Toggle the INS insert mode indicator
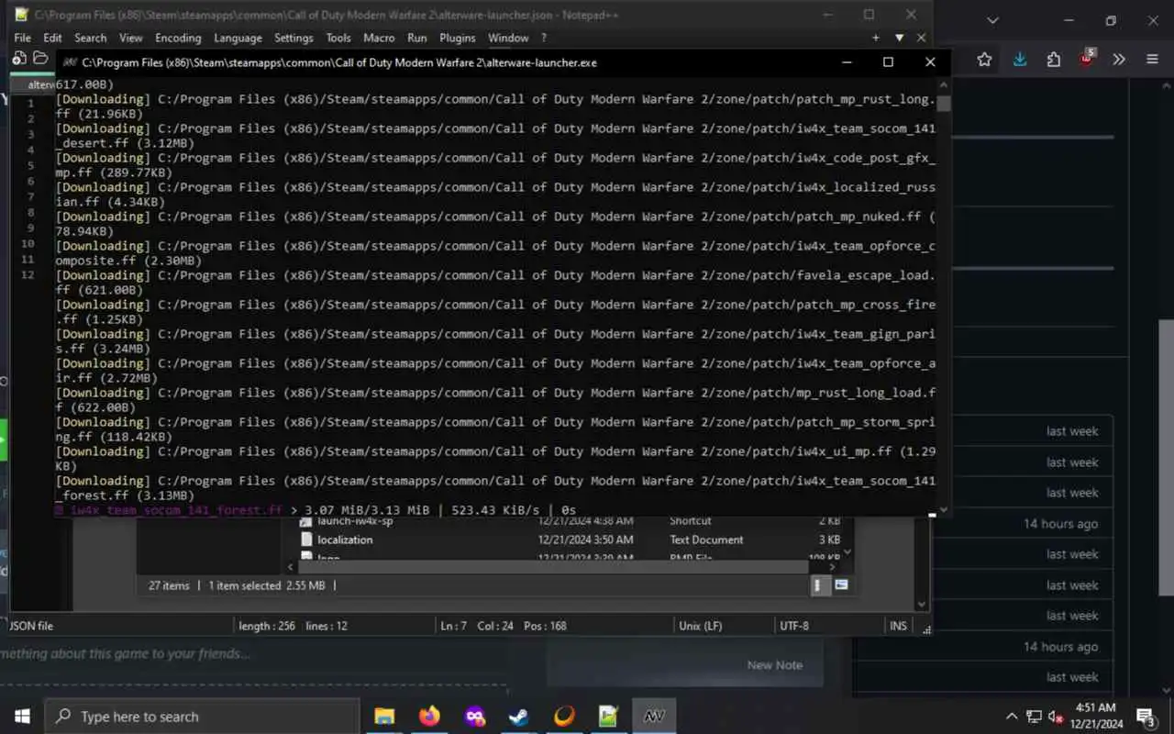This screenshot has height=734, width=1174. [898, 626]
